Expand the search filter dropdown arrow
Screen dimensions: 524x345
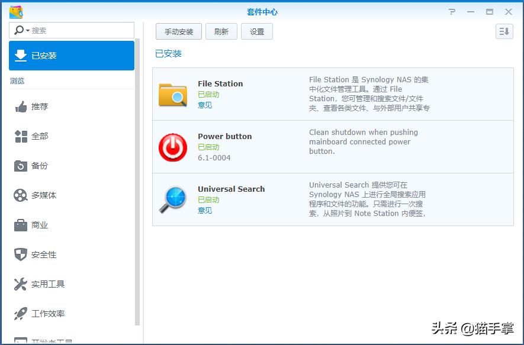[27, 31]
